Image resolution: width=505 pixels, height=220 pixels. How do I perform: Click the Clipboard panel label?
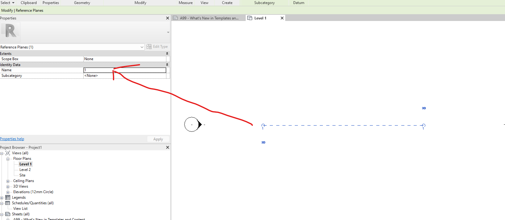click(x=29, y=3)
